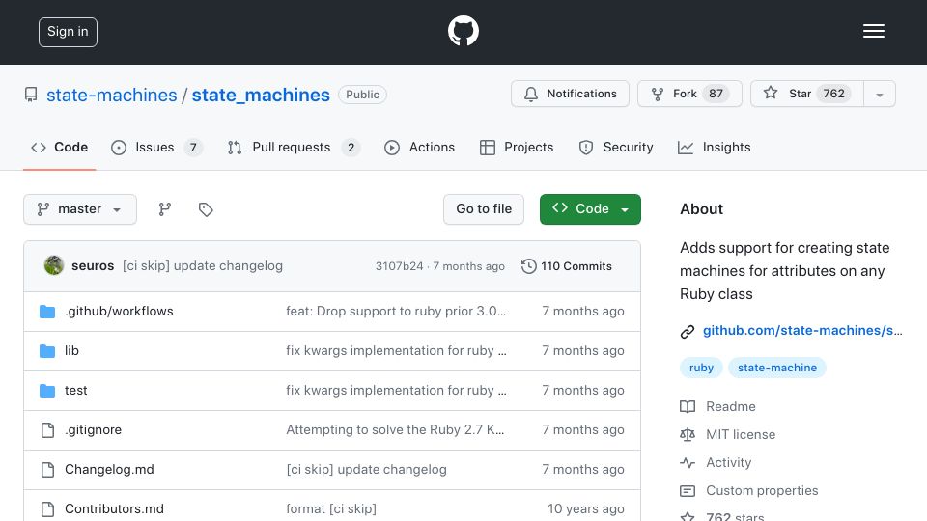Image resolution: width=927 pixels, height=521 pixels.
Task: Click the scales icon beside MIT license
Action: (687, 435)
